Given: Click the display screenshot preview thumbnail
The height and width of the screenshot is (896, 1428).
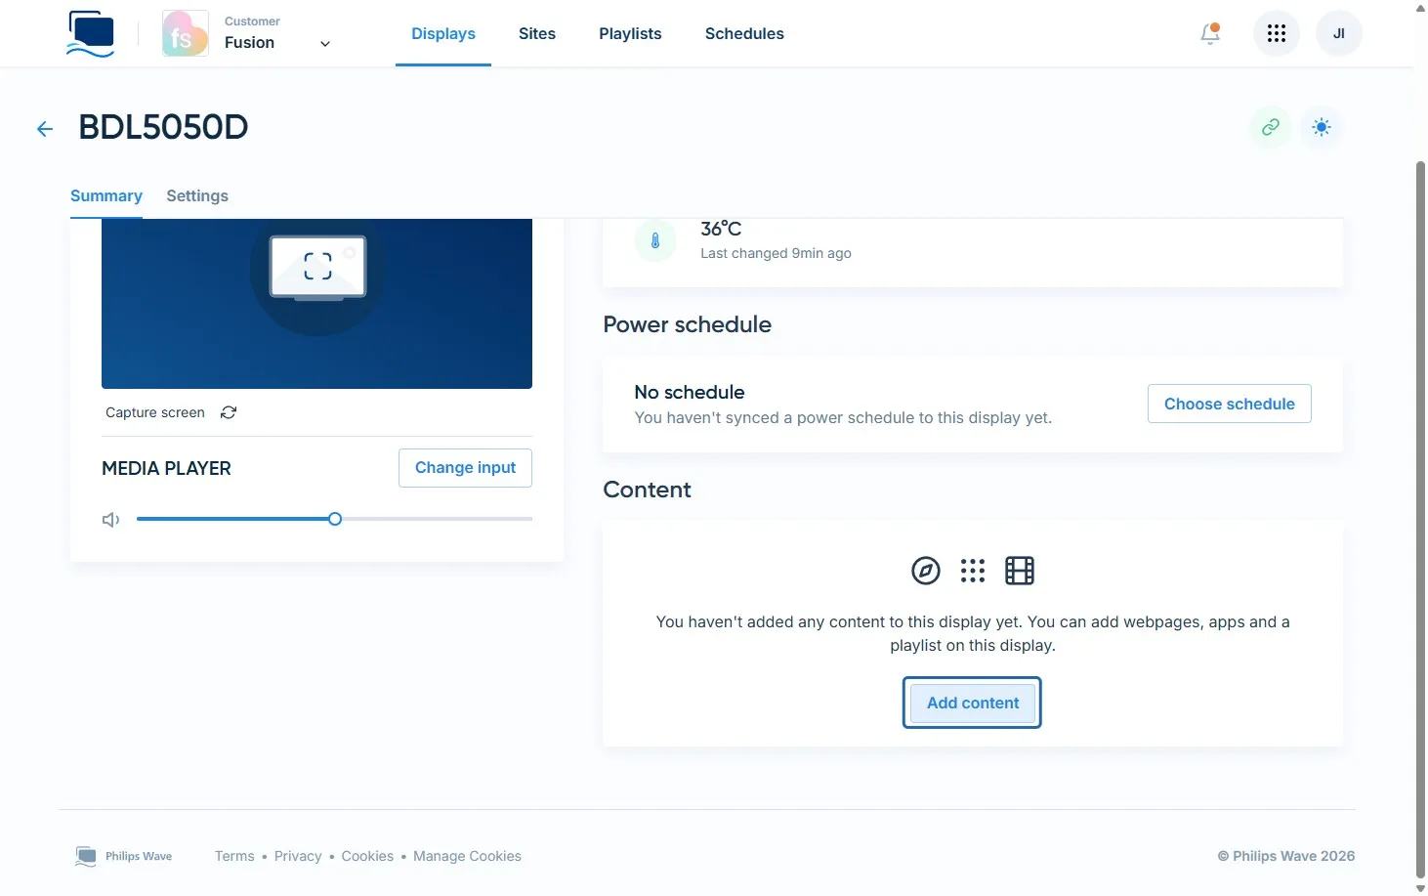Looking at the screenshot, I should click(x=316, y=303).
